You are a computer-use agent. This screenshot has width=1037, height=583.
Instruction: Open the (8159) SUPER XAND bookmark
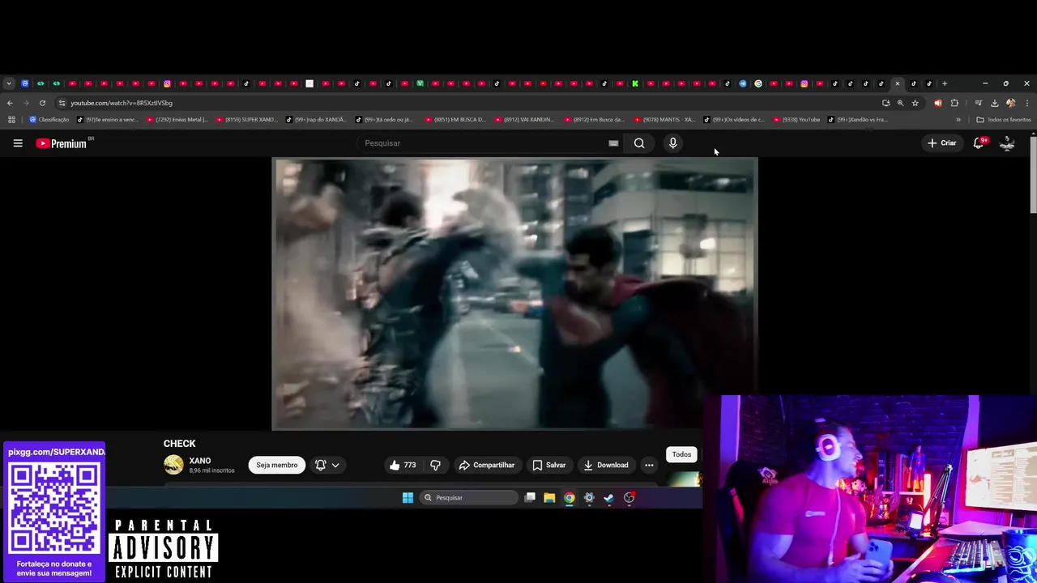(246, 120)
